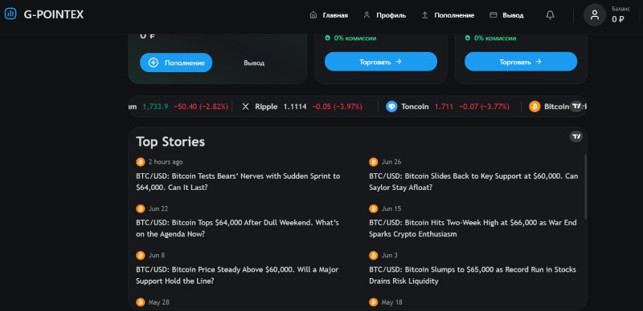Click the Bitcoin orange icon in ticker
The height and width of the screenshot is (311, 643).
pyautogui.click(x=534, y=107)
